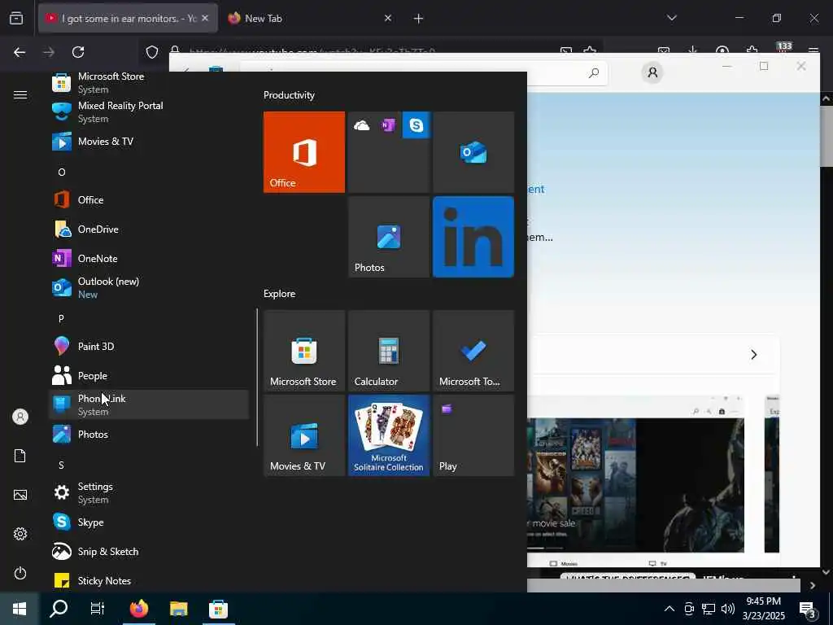Open the LinkedIn tile

pyautogui.click(x=473, y=237)
